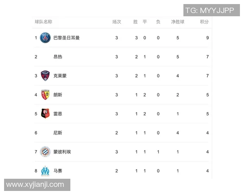The height and width of the screenshot is (195, 244).
Task: Click the www.xyjianji.com watermark link
Action: coord(35,185)
